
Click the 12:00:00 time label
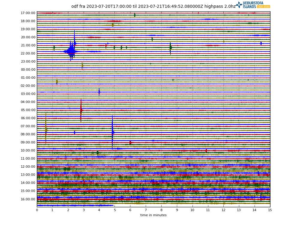(28, 167)
